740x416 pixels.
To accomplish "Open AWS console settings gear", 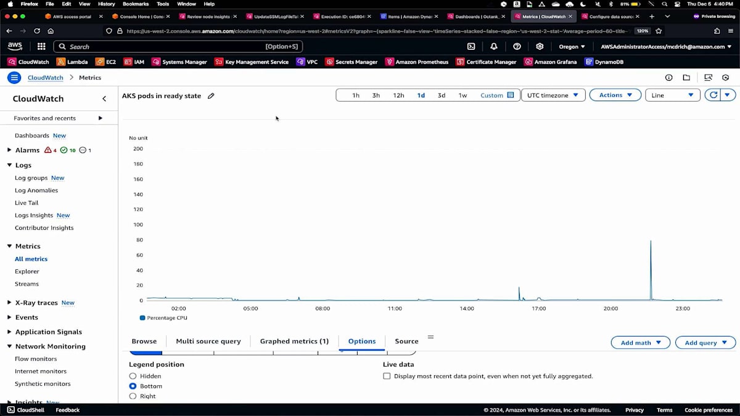I will 540,46.
